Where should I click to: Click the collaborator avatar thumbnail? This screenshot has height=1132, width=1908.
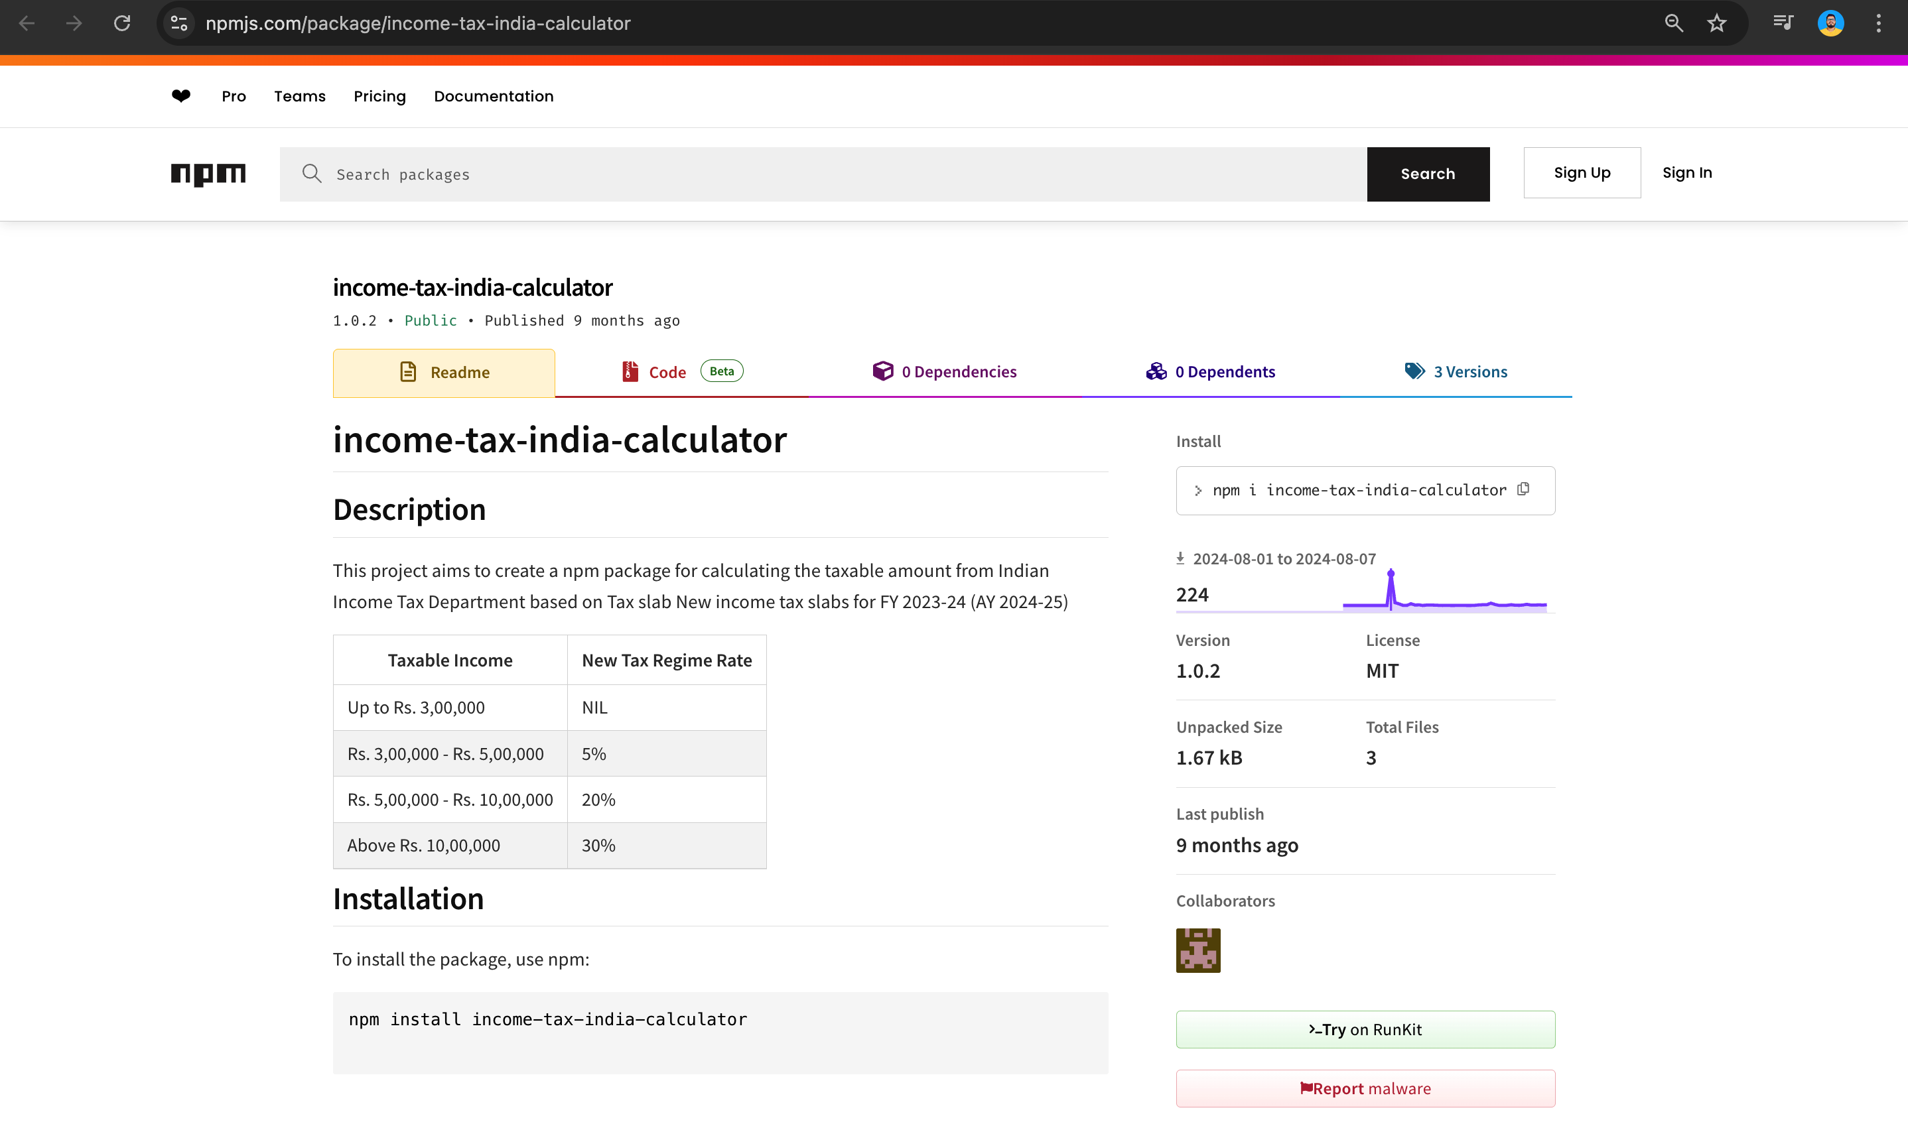1197,950
